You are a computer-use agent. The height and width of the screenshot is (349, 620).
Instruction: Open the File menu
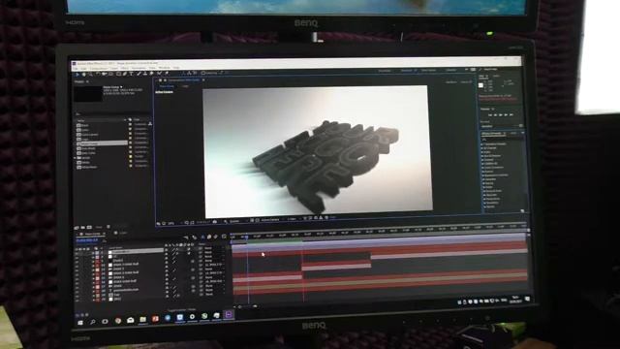(76, 68)
